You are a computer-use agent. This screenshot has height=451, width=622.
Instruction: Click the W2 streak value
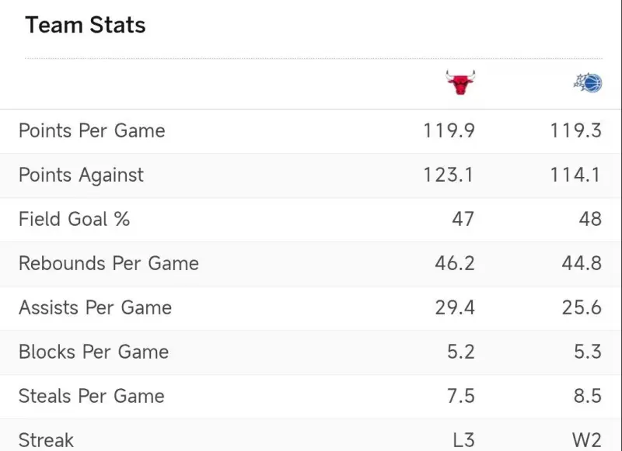[x=587, y=440]
